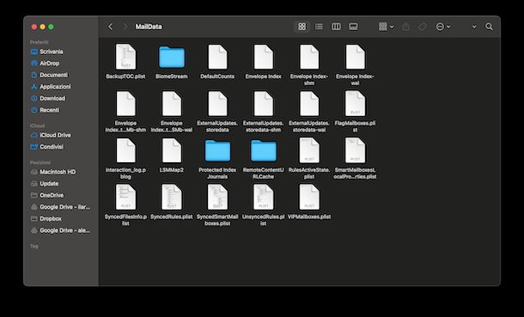Open the Action ellipsis menu
Screen dimensions: 524x317
(443, 27)
